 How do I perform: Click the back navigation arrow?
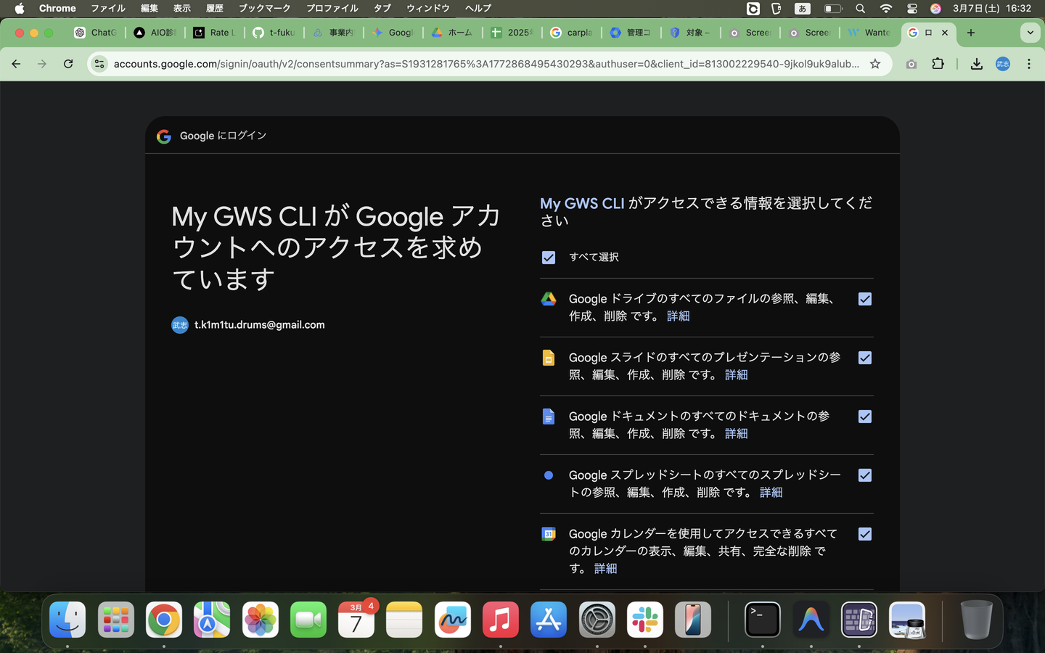click(x=16, y=64)
